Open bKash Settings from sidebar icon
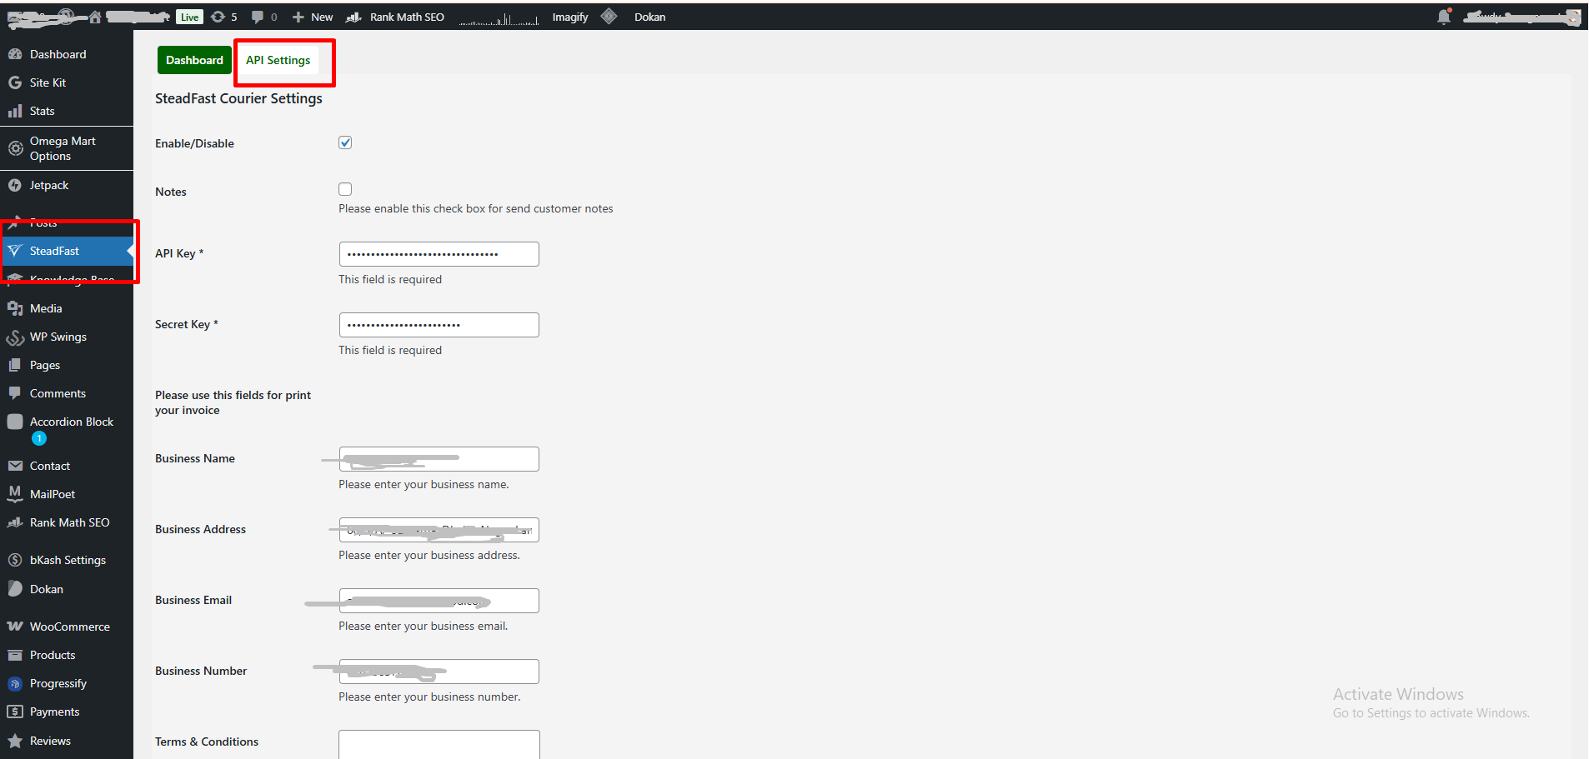The width and height of the screenshot is (1589, 759). pos(15,560)
